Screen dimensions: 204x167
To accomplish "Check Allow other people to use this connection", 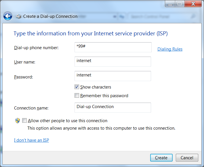I will (24, 121).
